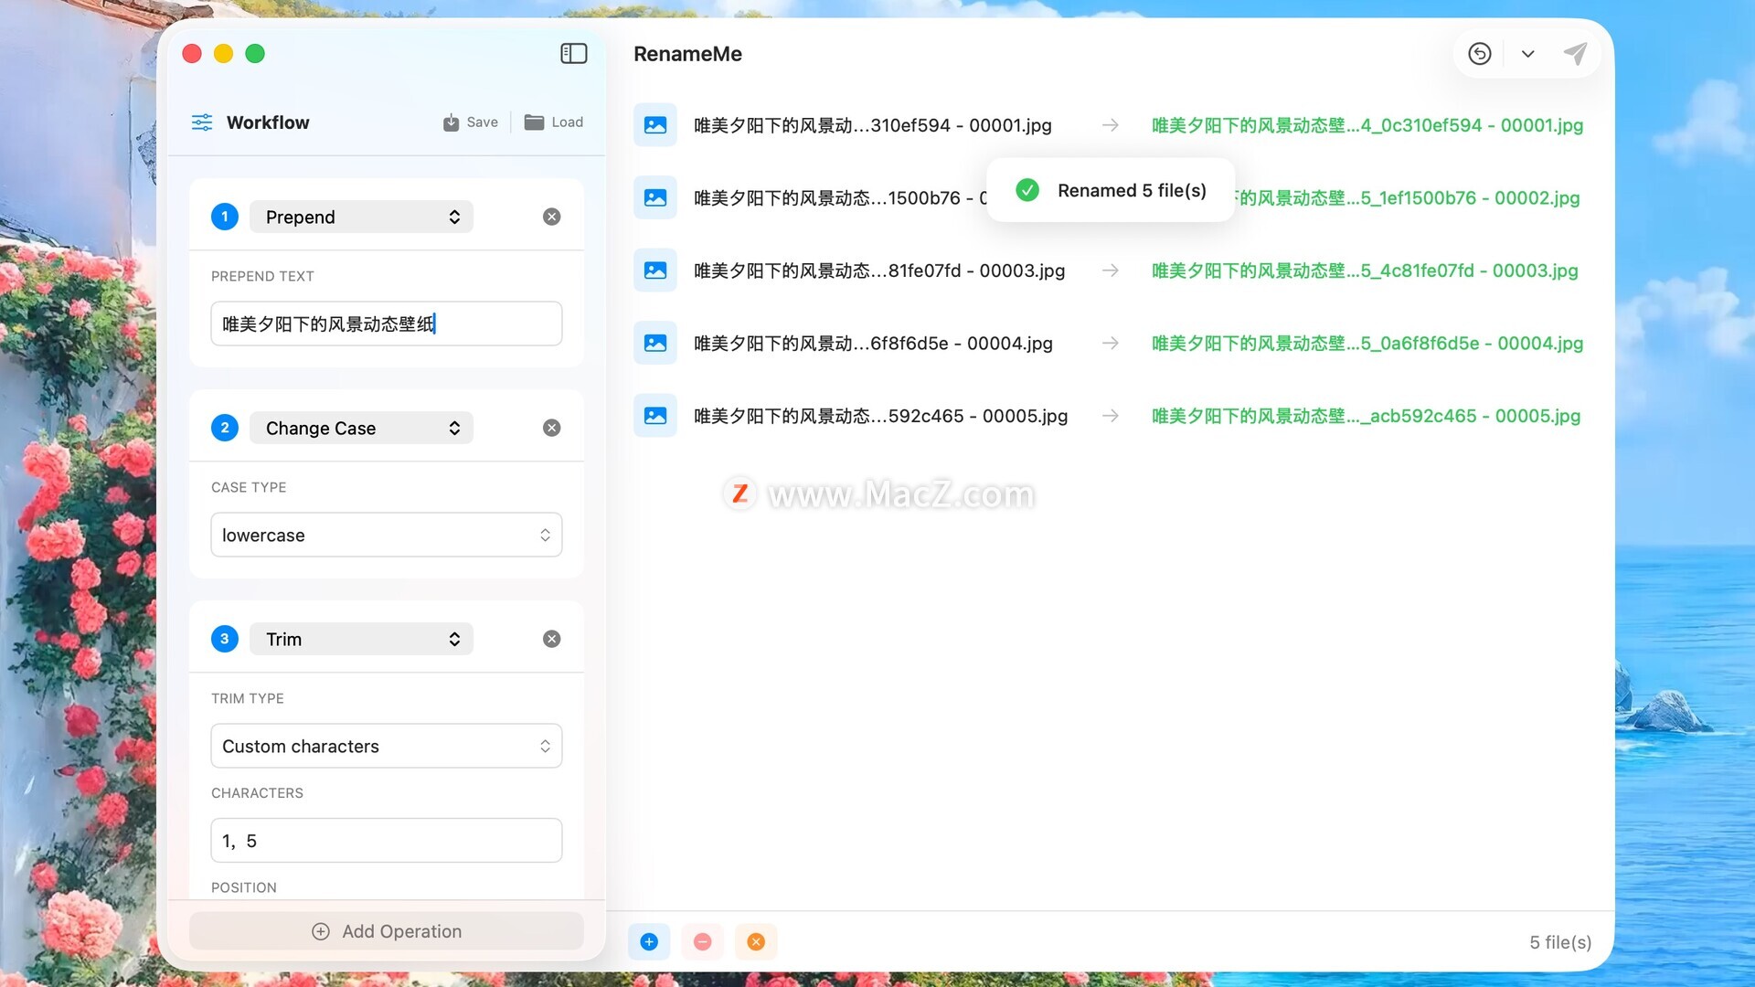Open the Change Case operation dropdown

click(361, 428)
